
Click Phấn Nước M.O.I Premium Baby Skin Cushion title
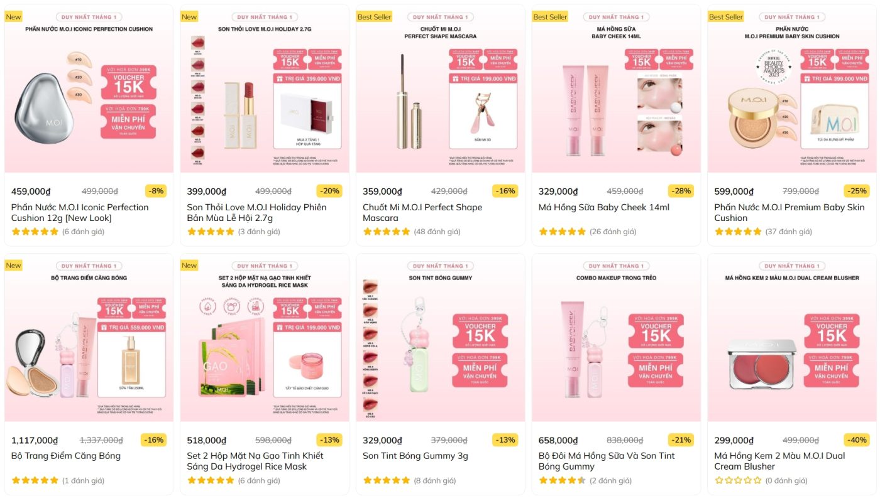[789, 212]
